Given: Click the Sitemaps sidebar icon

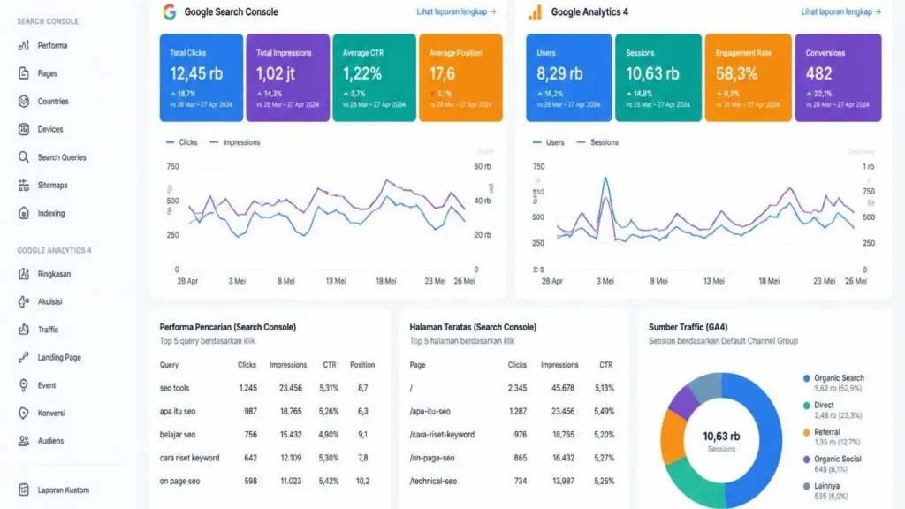Looking at the screenshot, I should pos(24,186).
